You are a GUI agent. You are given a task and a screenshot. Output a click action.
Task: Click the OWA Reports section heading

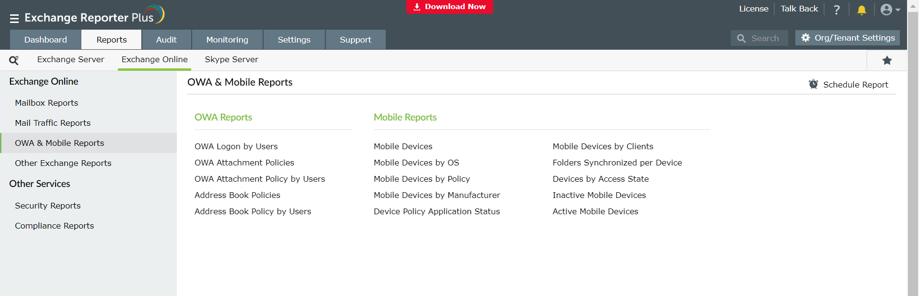point(223,117)
